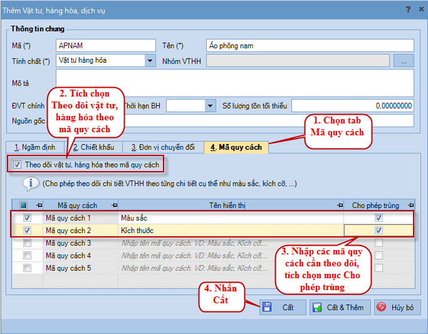Viewport: 428px width, 334px height.
Task: Enable the Mã quy cách 3 row checkbox
Action: 27,243
